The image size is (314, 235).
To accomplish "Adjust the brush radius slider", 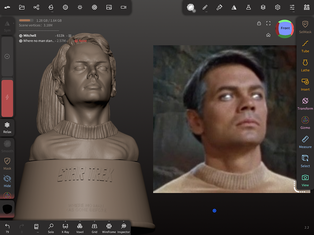I will [7, 56].
